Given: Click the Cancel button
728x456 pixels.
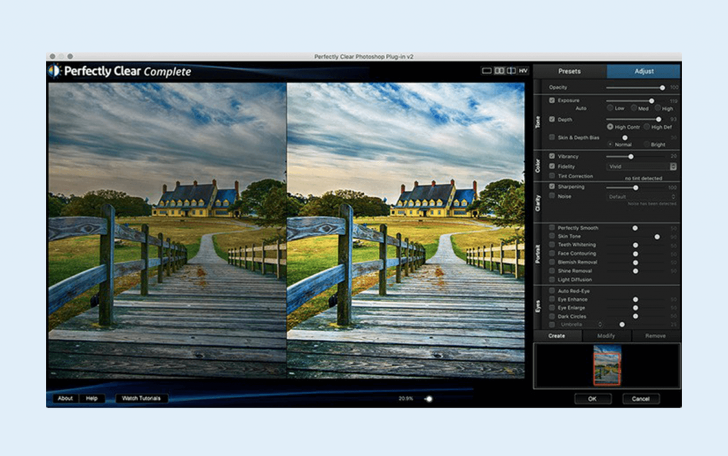Looking at the screenshot, I should click(641, 399).
